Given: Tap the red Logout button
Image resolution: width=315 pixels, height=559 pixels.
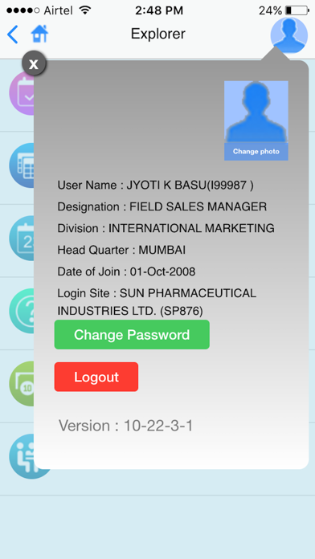Looking at the screenshot, I should coord(96,377).
